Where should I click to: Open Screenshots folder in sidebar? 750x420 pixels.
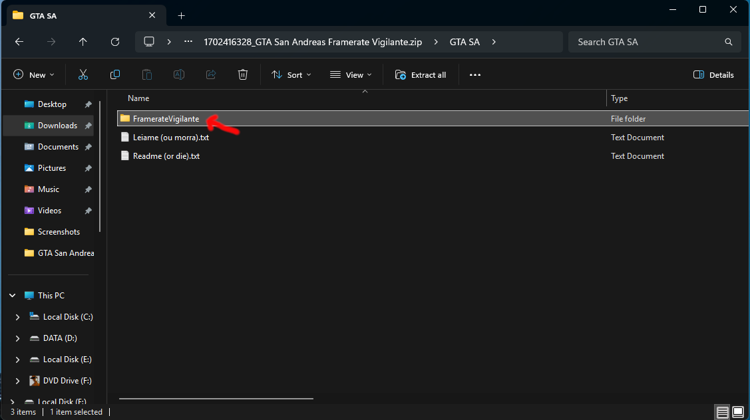[x=59, y=232]
